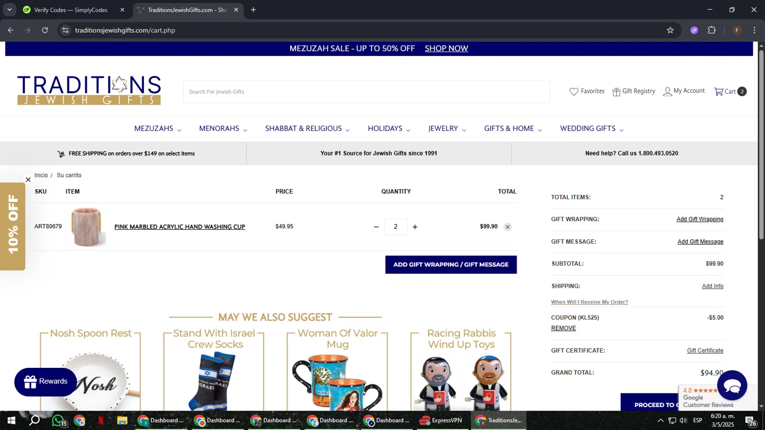765x430 pixels.
Task: Click the quantity input field
Action: pos(395,227)
